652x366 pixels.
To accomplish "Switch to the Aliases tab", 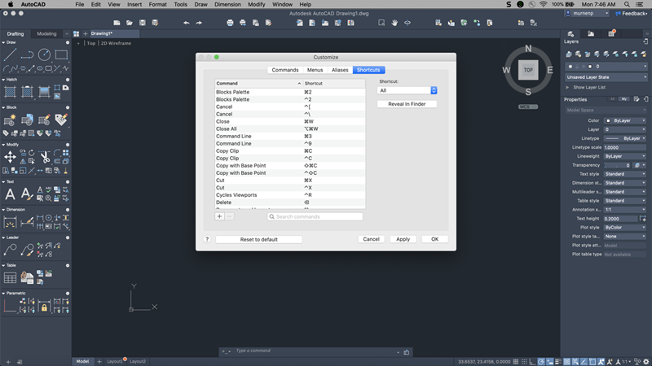I will pos(340,70).
